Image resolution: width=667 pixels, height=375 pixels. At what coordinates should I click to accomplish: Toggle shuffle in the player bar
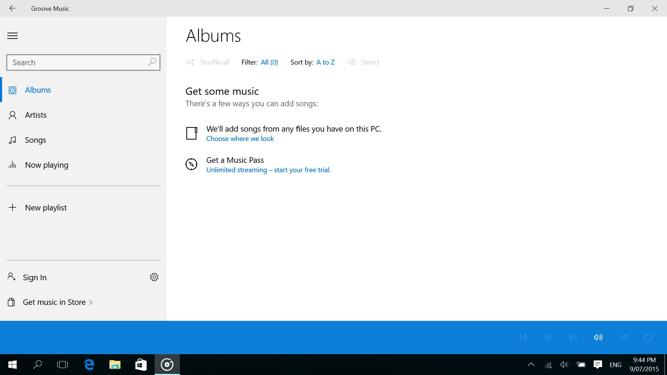623,337
